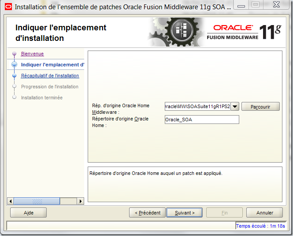This screenshot has height=236, width=293.
Task: Click the Progression de l'installation step
Action: [49, 87]
